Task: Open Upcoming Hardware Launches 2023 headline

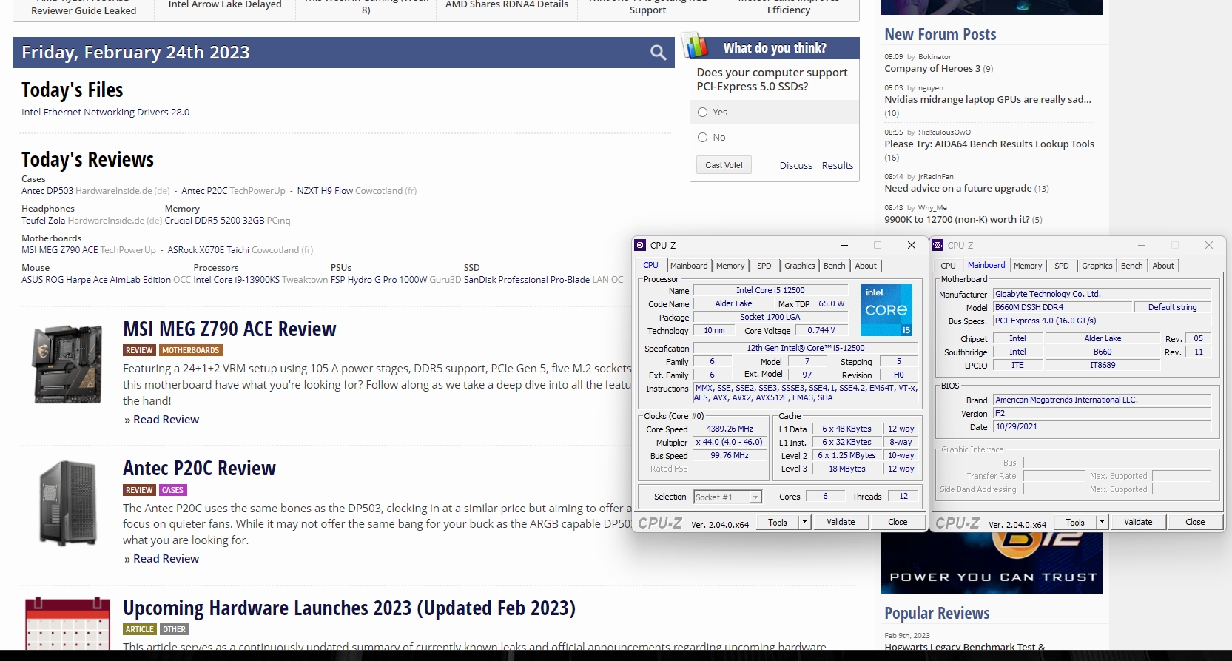Action: pyautogui.click(x=349, y=608)
